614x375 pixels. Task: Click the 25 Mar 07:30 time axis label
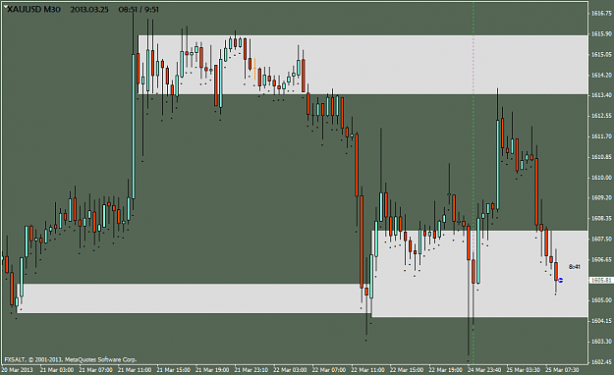click(x=562, y=370)
